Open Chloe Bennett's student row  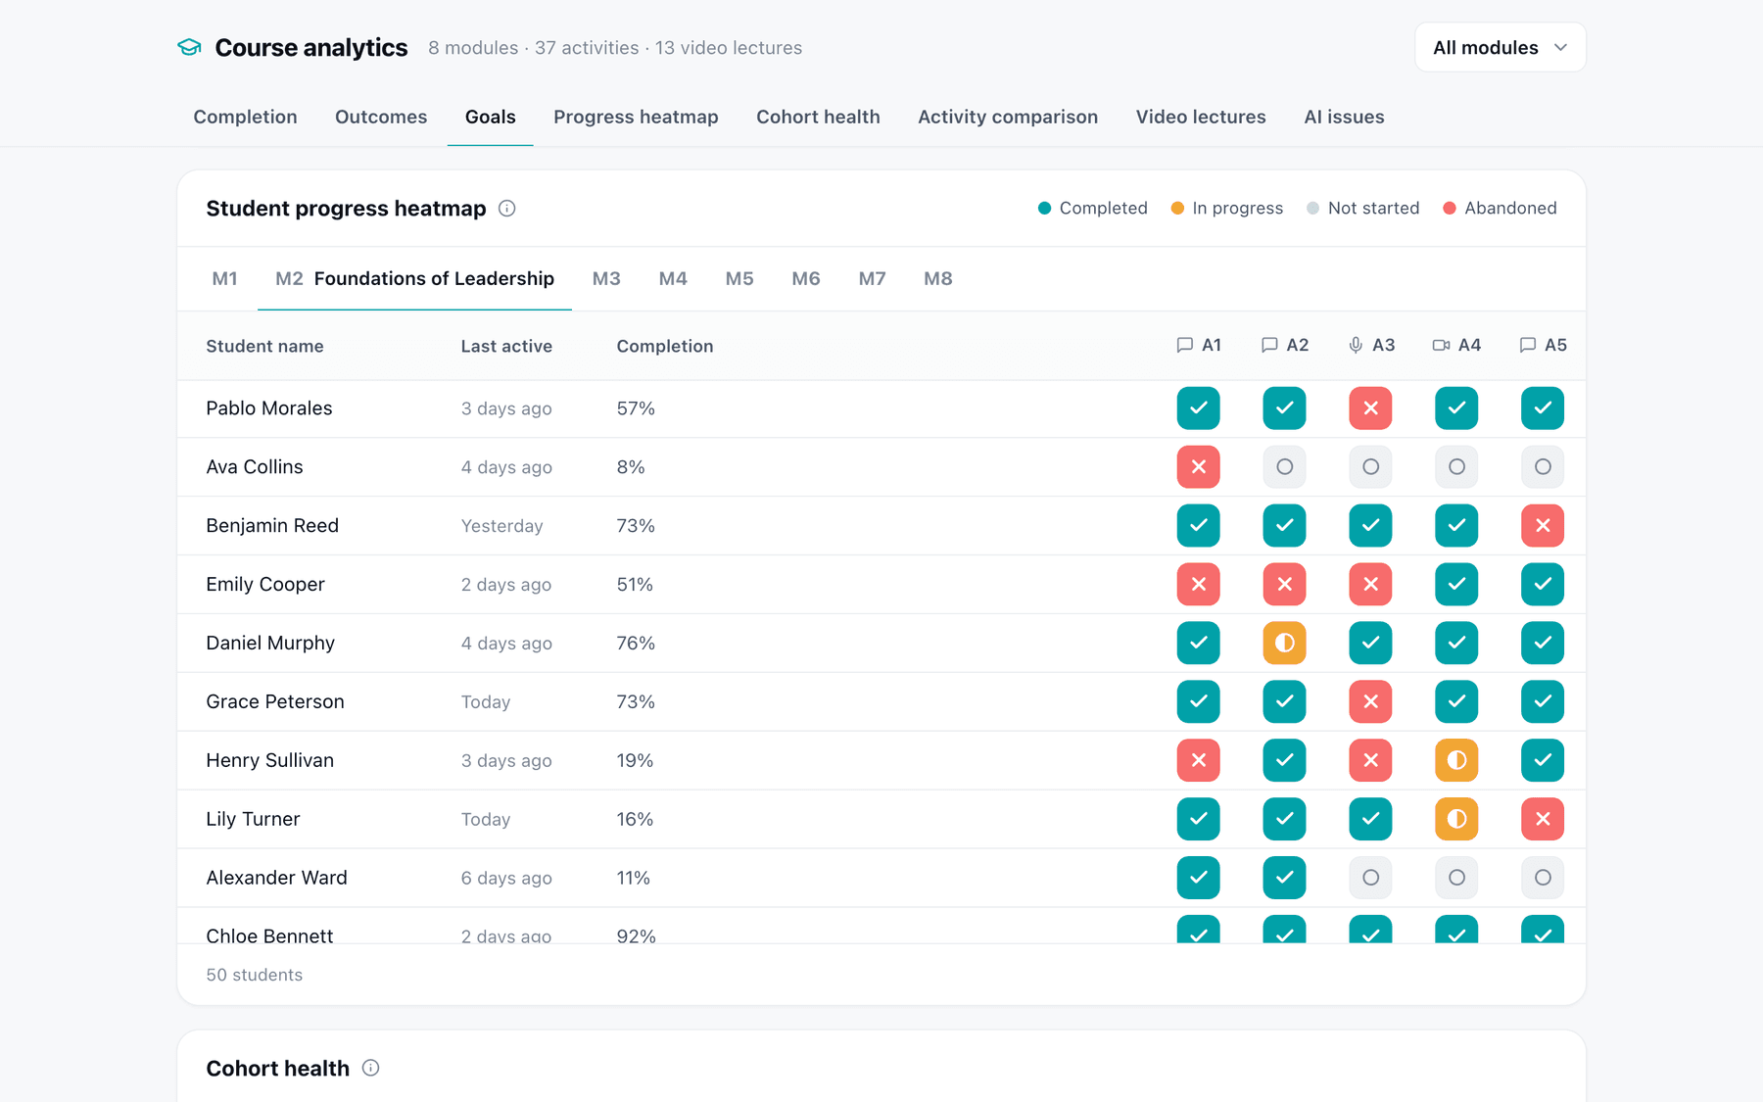(881, 927)
